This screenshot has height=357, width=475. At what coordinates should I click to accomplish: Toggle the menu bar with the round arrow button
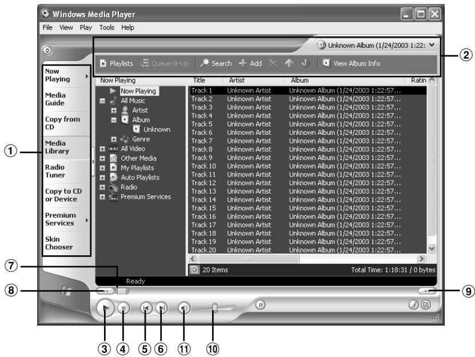click(47, 50)
